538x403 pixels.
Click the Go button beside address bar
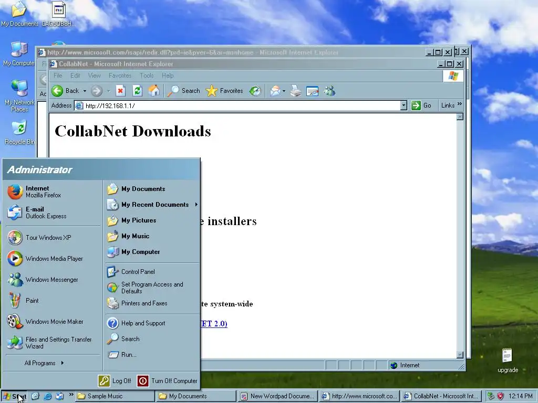tap(421, 105)
